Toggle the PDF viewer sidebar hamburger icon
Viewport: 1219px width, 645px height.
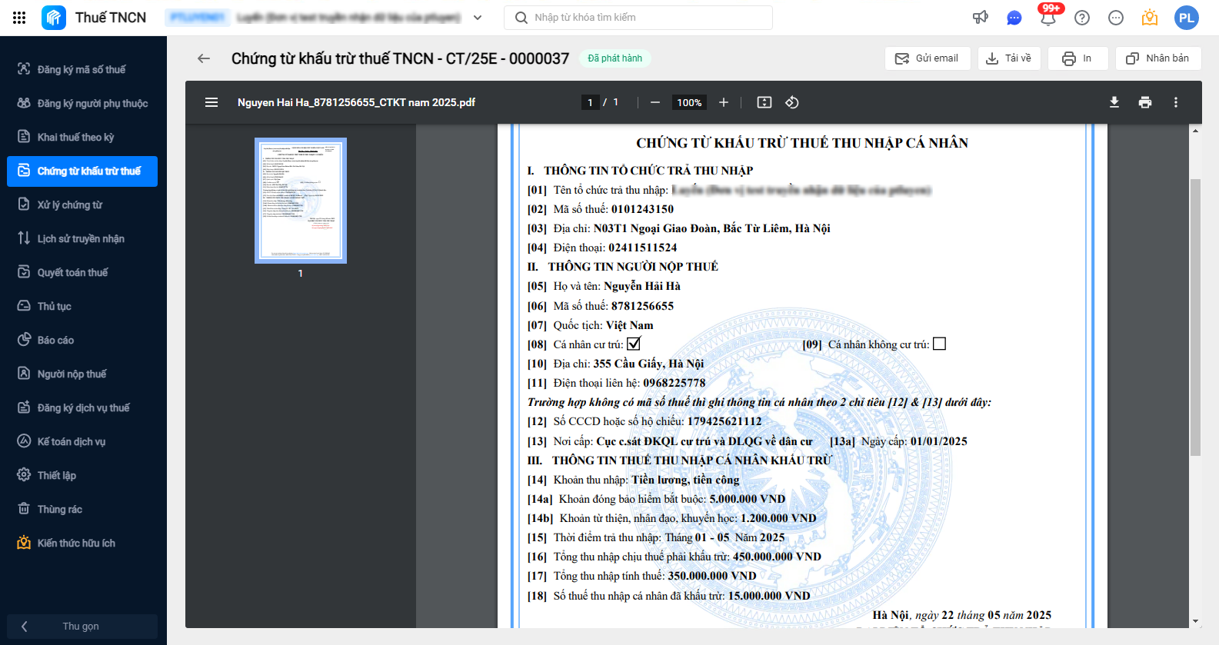point(211,102)
